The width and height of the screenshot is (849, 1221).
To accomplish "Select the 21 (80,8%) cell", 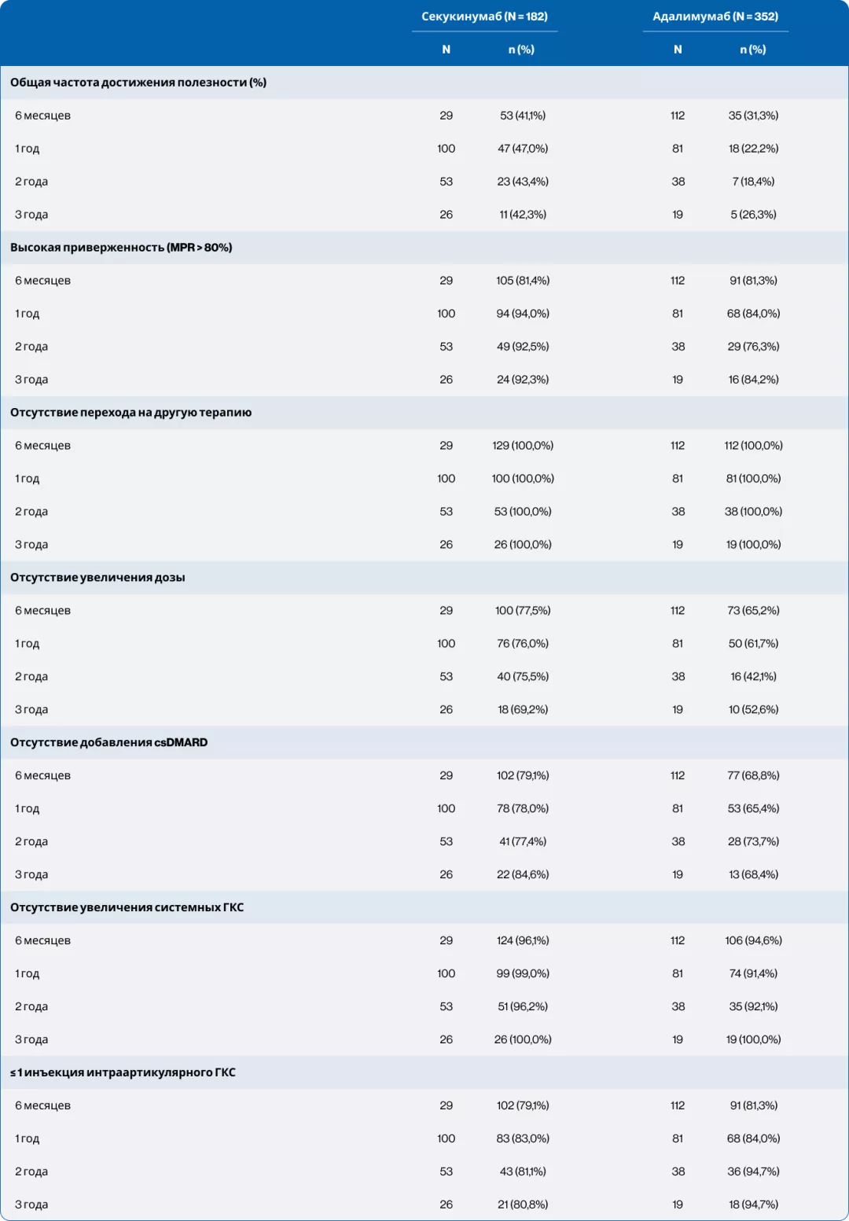I will [523, 1205].
